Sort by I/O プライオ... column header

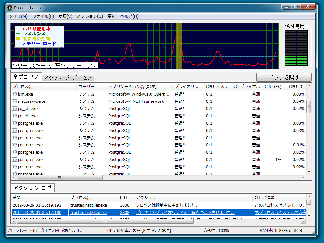click(246, 87)
